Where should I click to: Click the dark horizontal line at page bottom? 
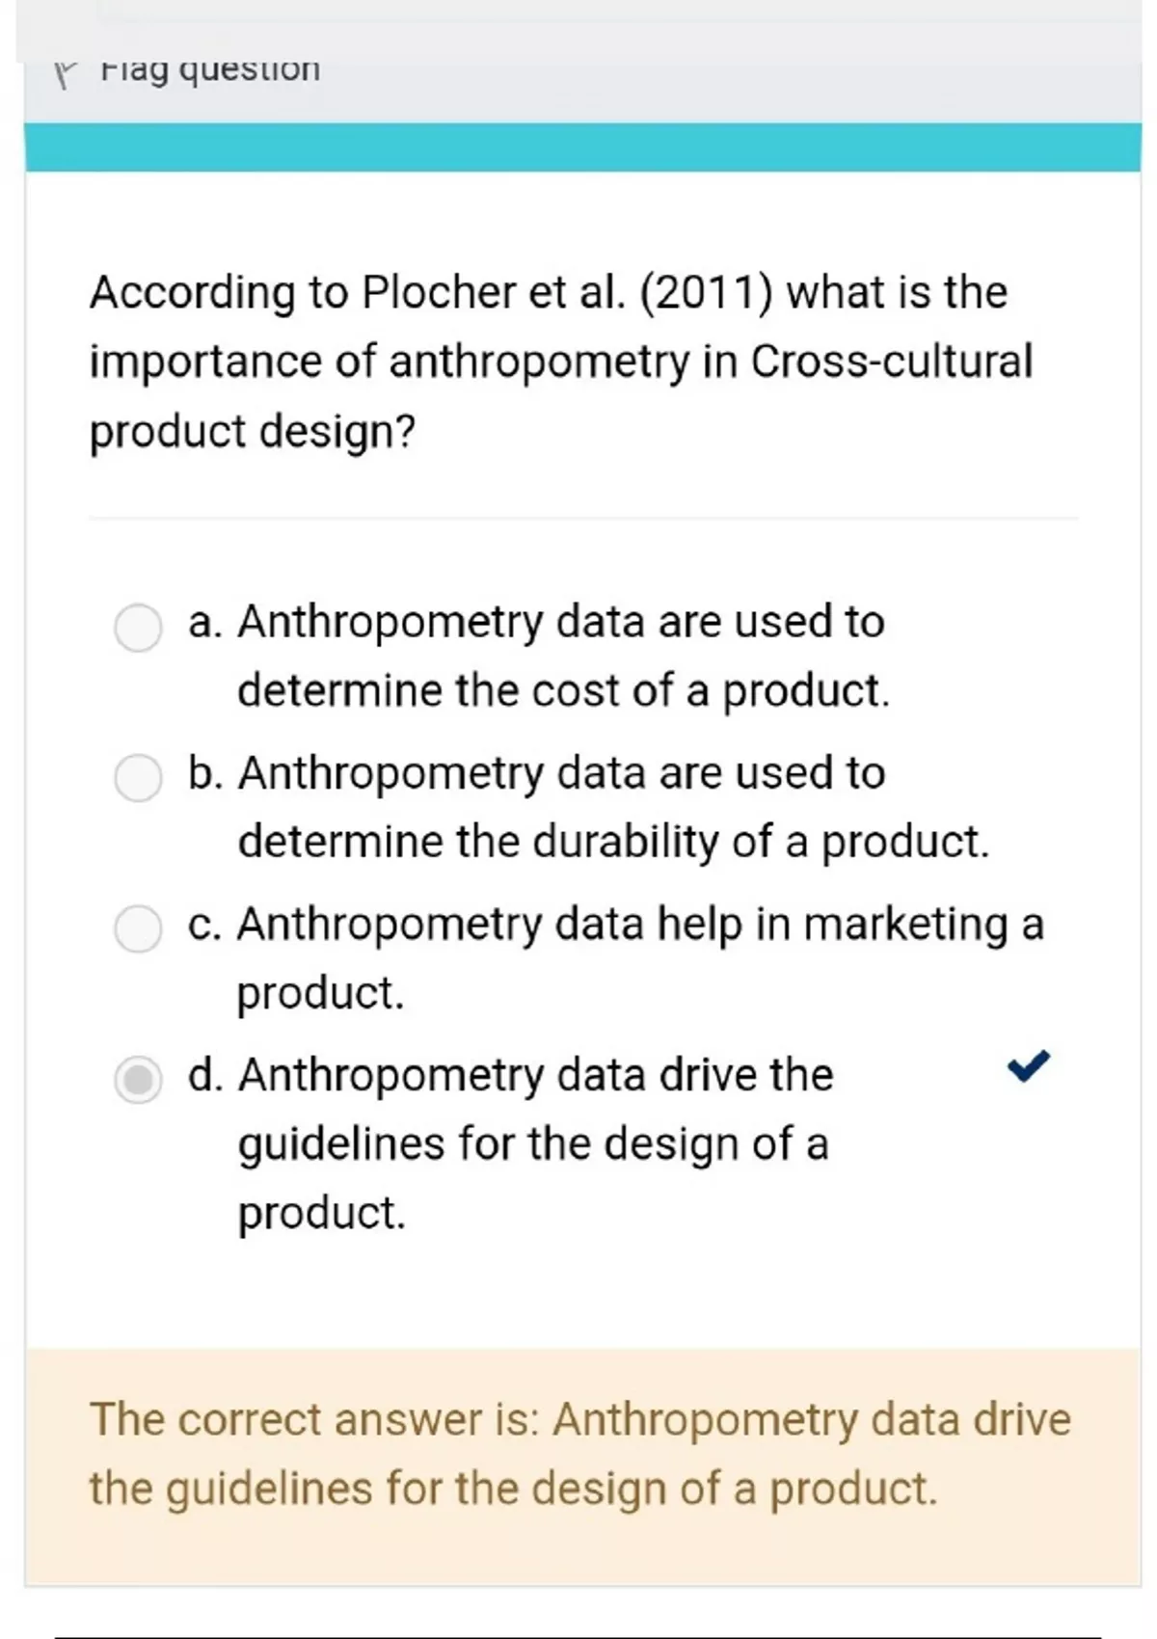pyautogui.click(x=578, y=1636)
